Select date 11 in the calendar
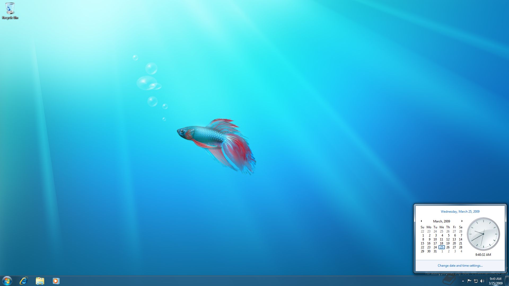This screenshot has height=286, width=509. point(441,239)
